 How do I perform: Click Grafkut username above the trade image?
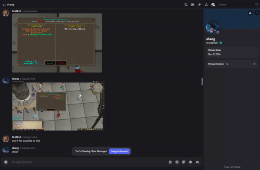pyautogui.click(x=16, y=11)
